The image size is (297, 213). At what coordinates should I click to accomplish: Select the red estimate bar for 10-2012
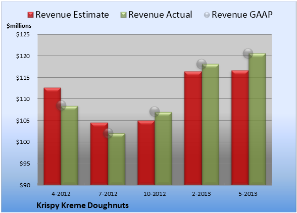[x=146, y=152]
